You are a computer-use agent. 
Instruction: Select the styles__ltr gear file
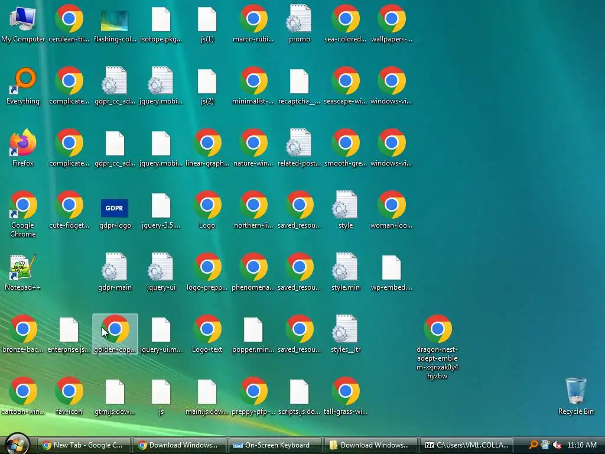pyautogui.click(x=345, y=335)
